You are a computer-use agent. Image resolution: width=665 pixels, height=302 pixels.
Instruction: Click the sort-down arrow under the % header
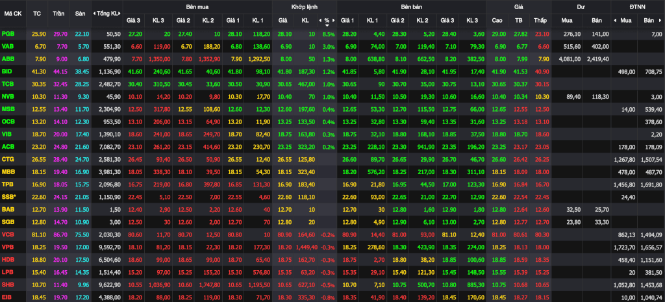327,25
